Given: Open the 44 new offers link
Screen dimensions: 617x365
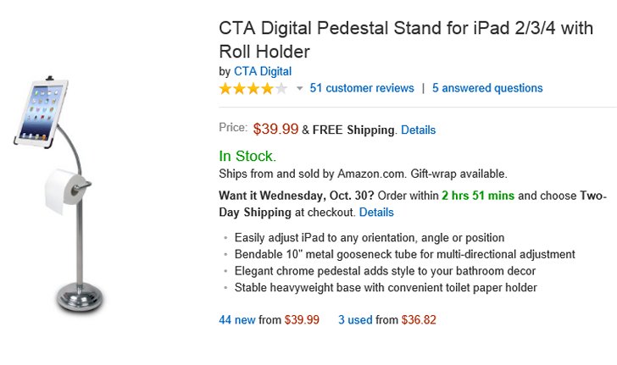Looking at the screenshot, I should point(237,320).
